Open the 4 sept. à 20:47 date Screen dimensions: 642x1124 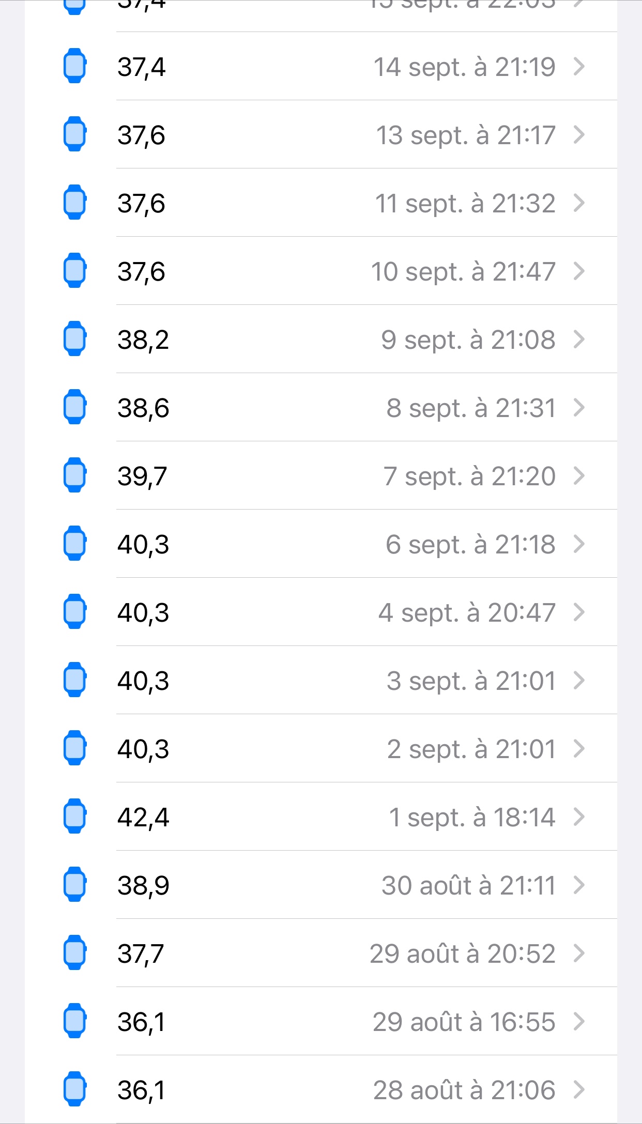(467, 613)
